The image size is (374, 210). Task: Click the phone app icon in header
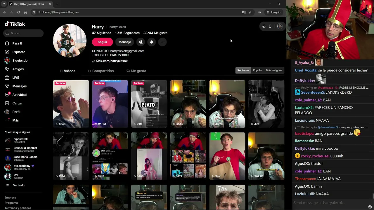tap(270, 26)
